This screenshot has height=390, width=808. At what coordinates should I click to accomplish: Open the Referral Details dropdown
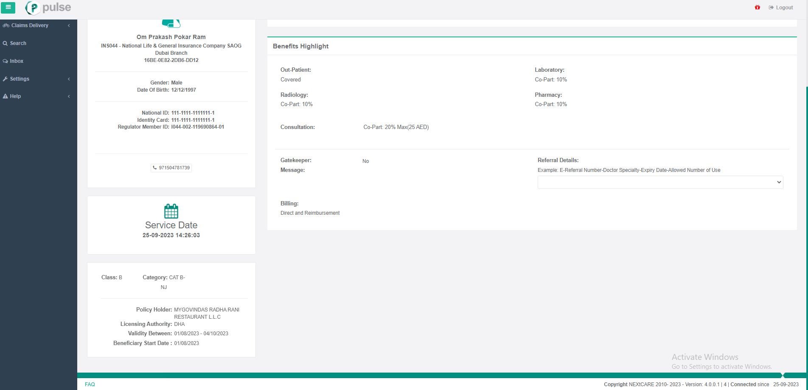[x=660, y=182]
